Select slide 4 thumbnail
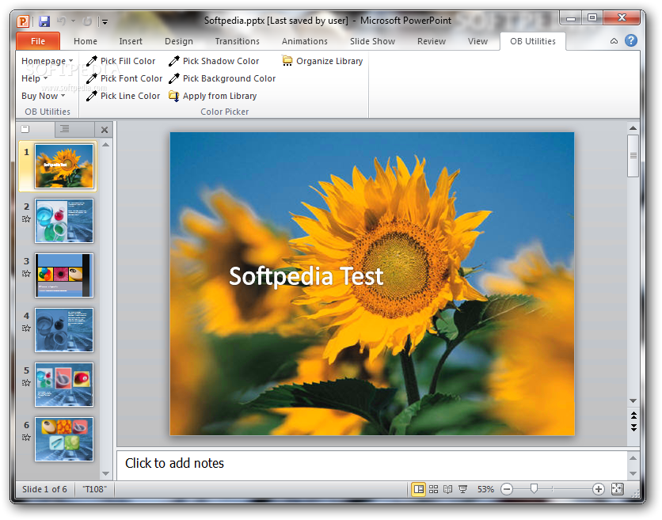This screenshot has height=520, width=662. (64, 329)
